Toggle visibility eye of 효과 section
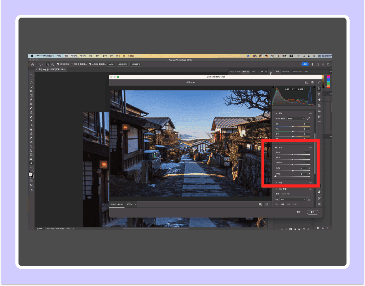Image resolution: width=365 pixels, height=286 pixels. coord(310,148)
